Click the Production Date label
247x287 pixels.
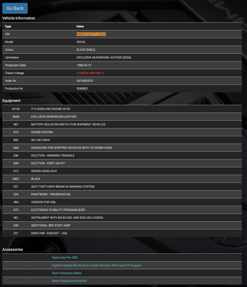tap(15, 65)
